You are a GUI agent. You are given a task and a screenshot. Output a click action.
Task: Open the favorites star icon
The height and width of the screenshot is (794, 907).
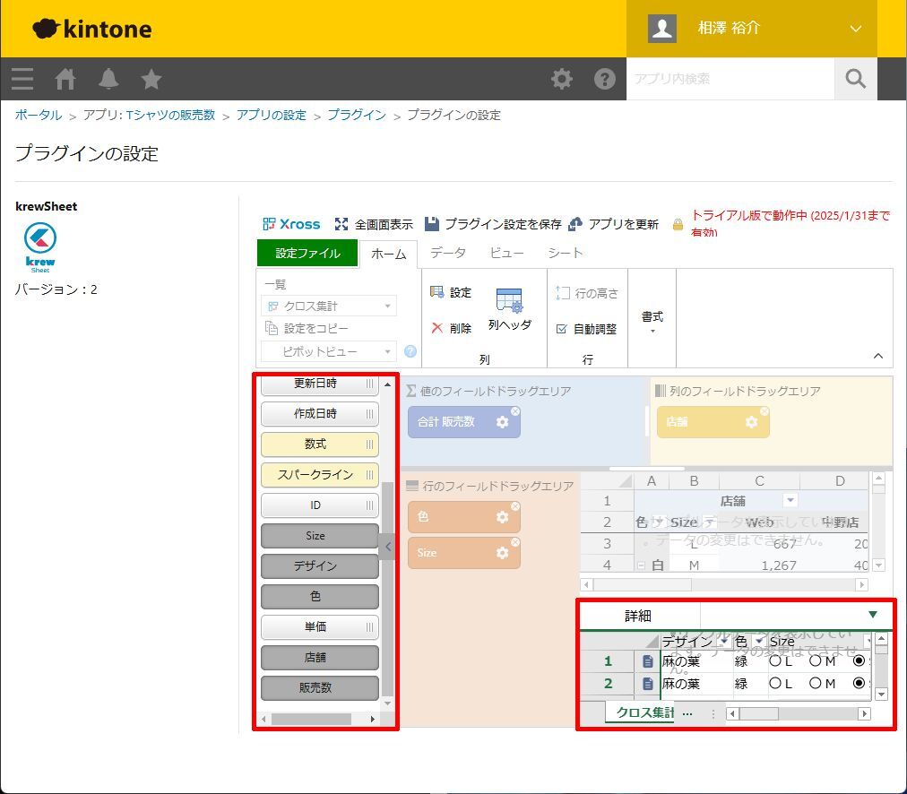151,79
